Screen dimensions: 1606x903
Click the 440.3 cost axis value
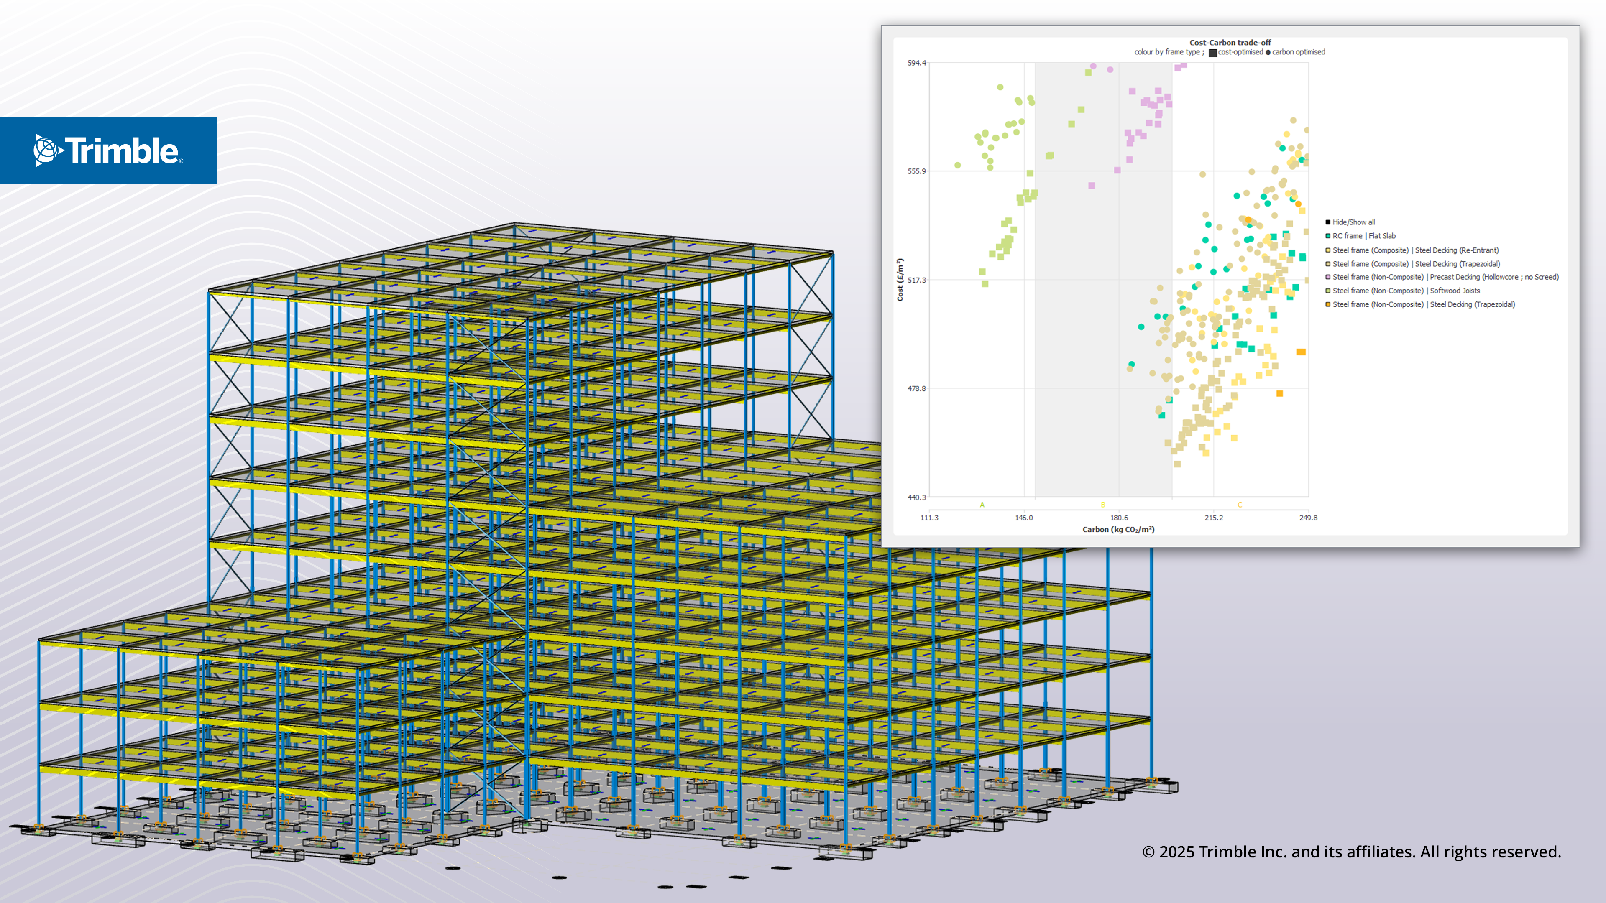point(916,497)
